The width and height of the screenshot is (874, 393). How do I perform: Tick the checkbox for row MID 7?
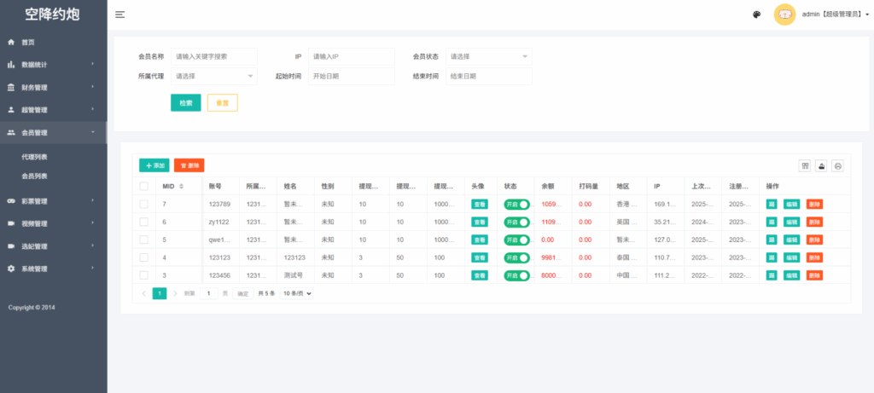click(x=143, y=205)
